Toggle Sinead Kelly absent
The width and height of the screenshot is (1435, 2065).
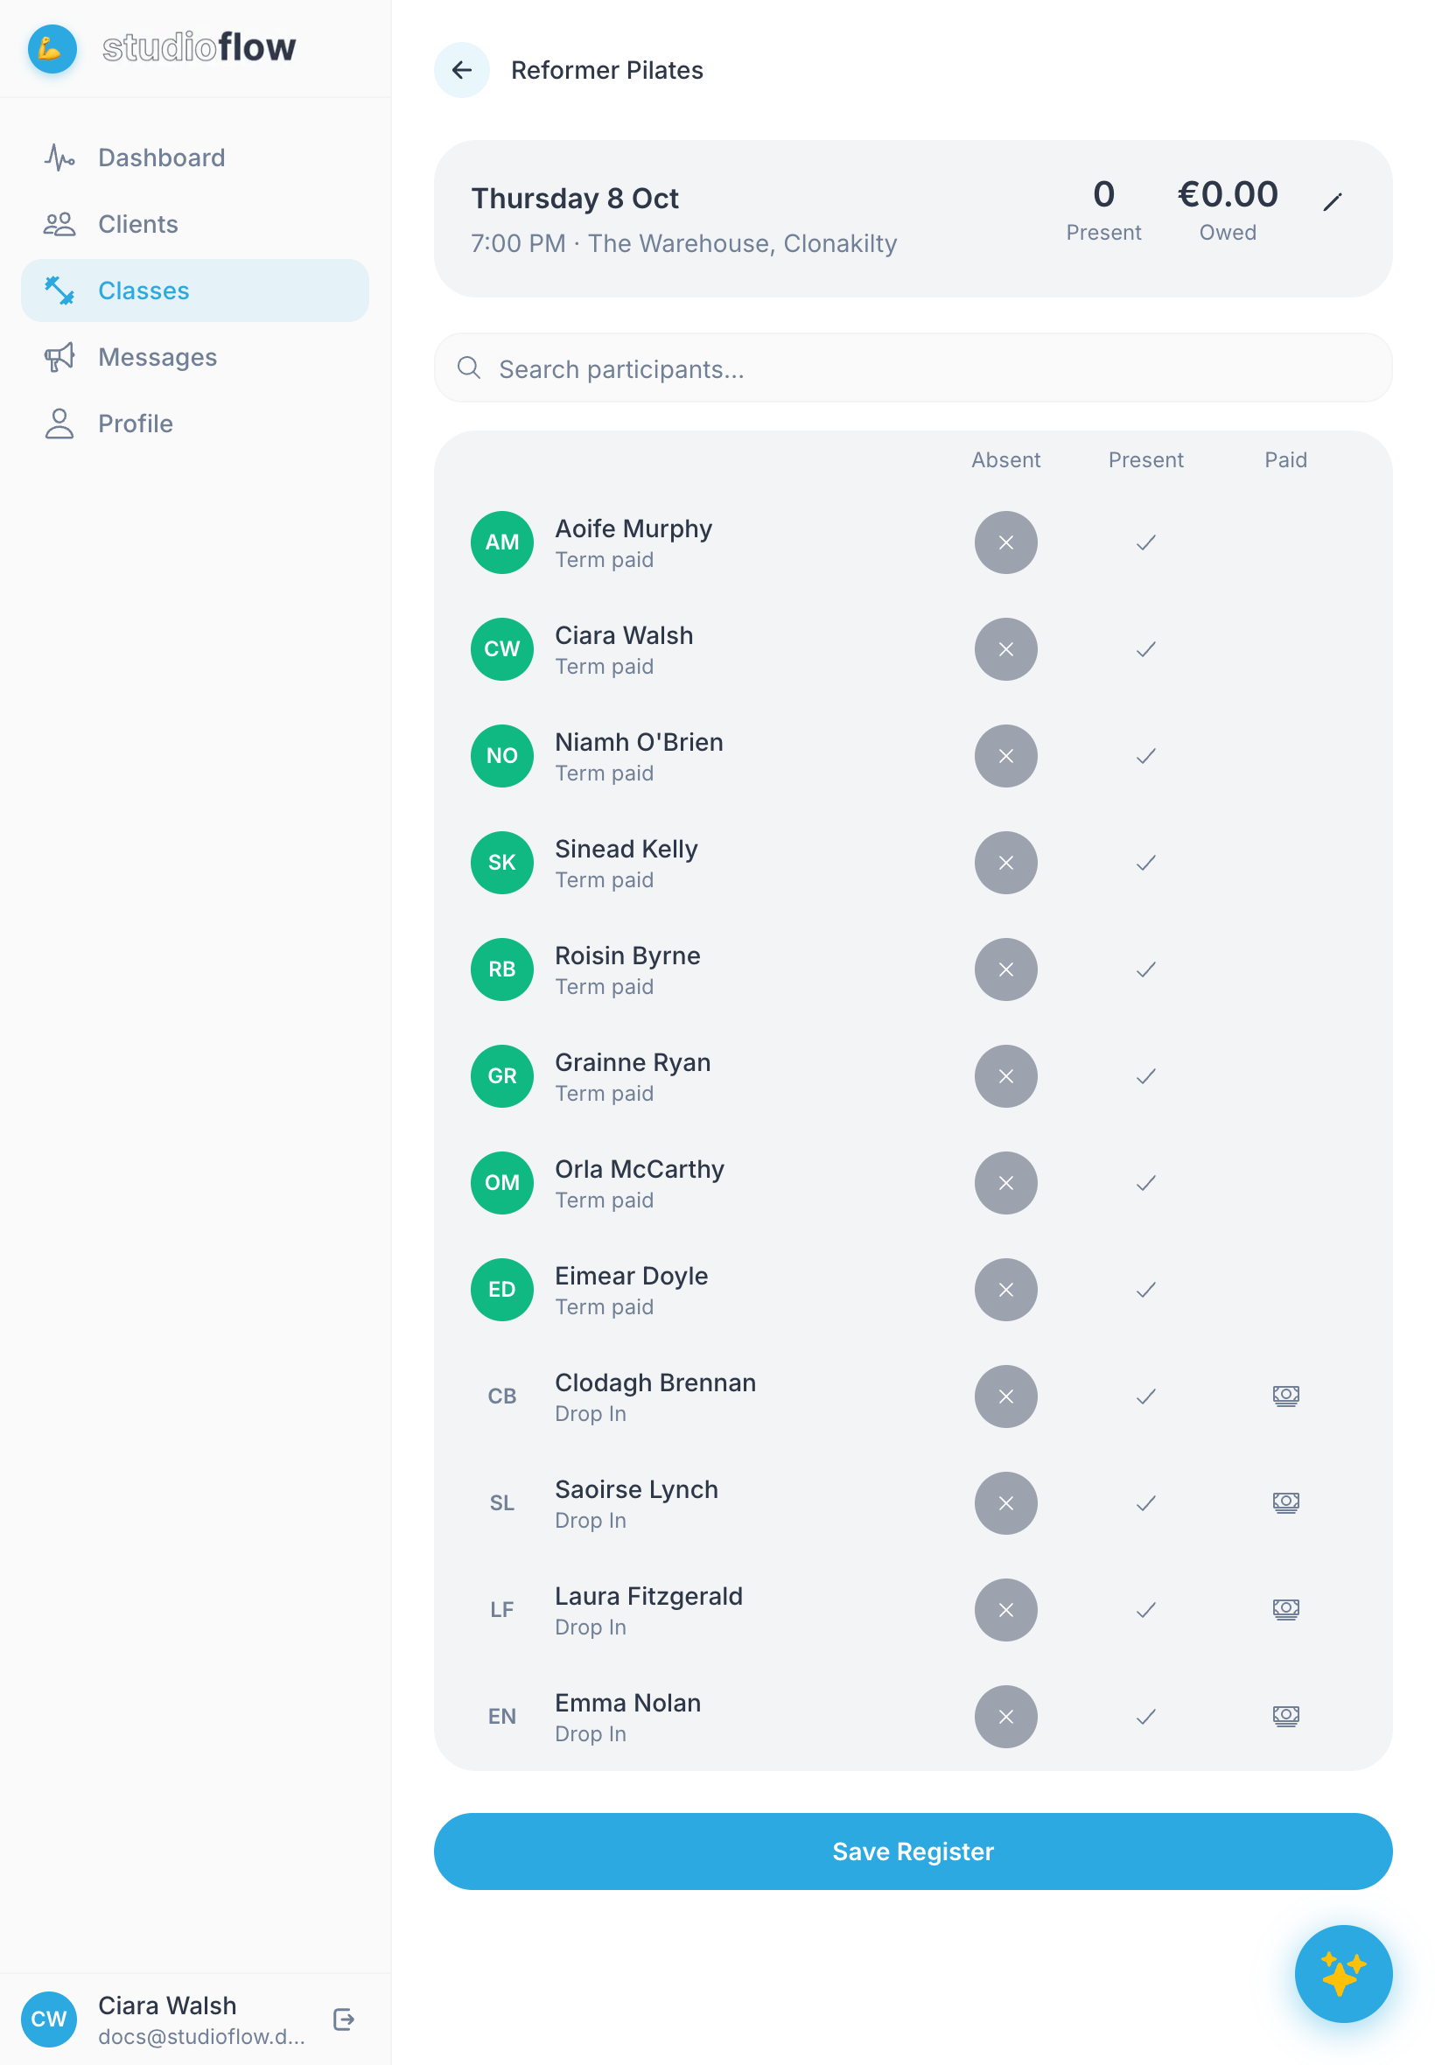pyautogui.click(x=1005, y=862)
